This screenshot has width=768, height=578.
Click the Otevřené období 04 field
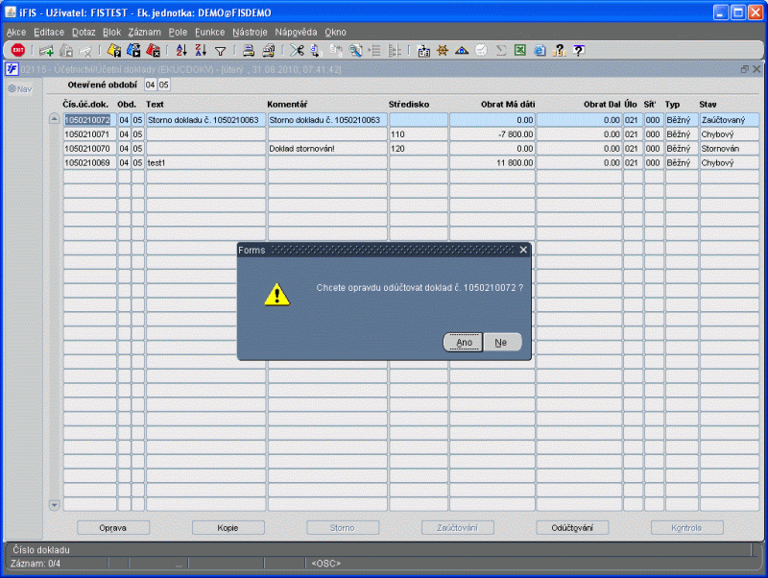(x=150, y=84)
